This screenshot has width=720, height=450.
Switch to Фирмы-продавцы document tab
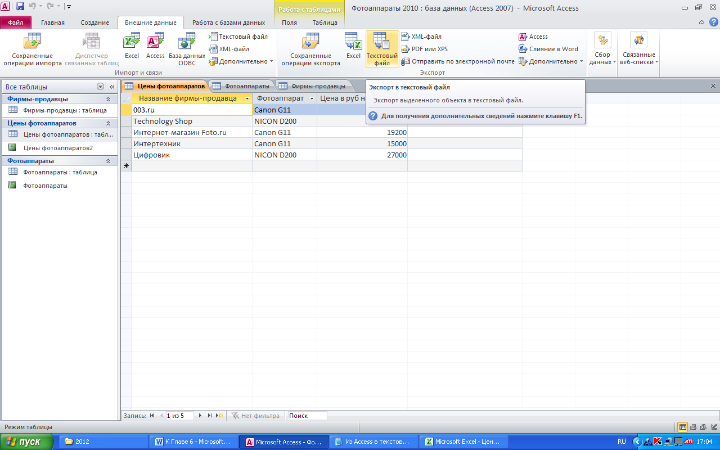[x=313, y=86]
